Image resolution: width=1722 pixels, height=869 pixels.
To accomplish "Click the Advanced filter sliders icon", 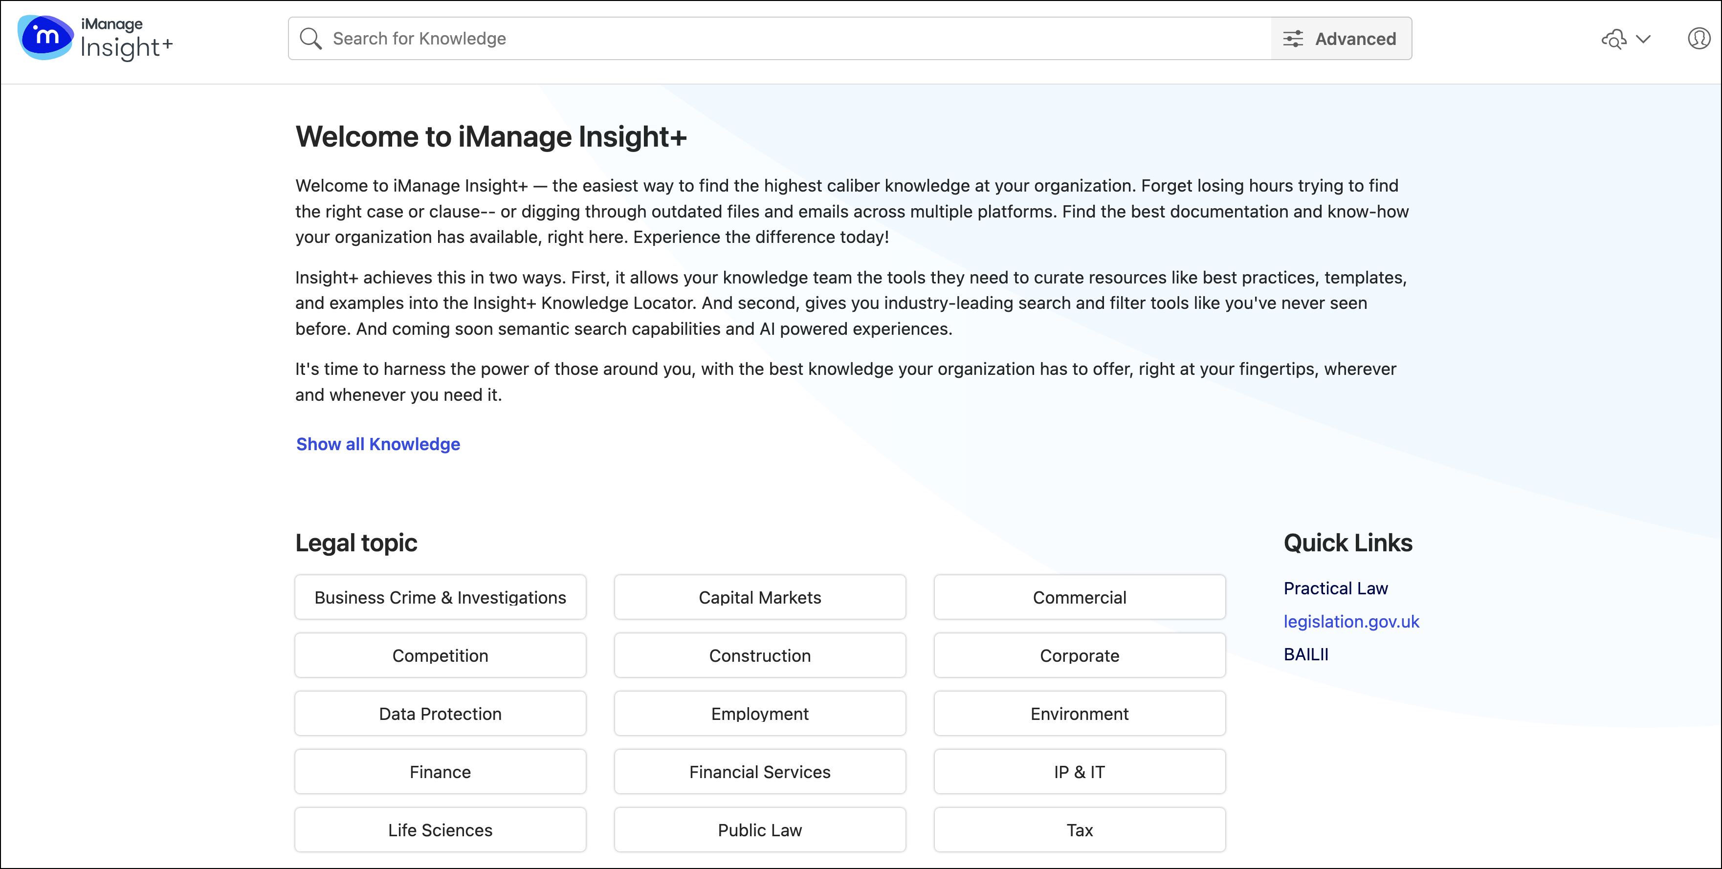I will click(1293, 39).
